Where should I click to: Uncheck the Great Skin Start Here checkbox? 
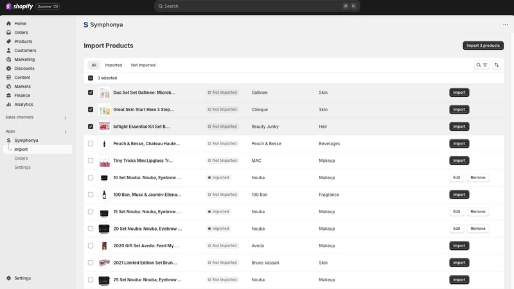point(91,109)
